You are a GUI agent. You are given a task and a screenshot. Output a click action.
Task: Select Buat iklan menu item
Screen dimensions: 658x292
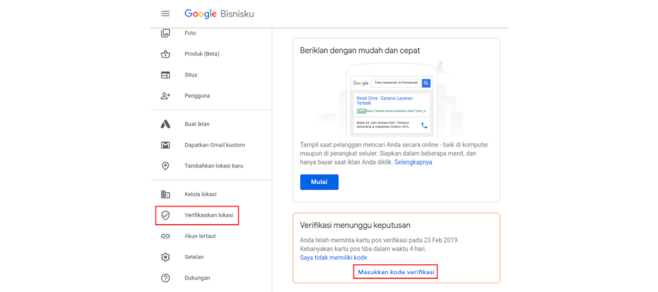pos(197,124)
